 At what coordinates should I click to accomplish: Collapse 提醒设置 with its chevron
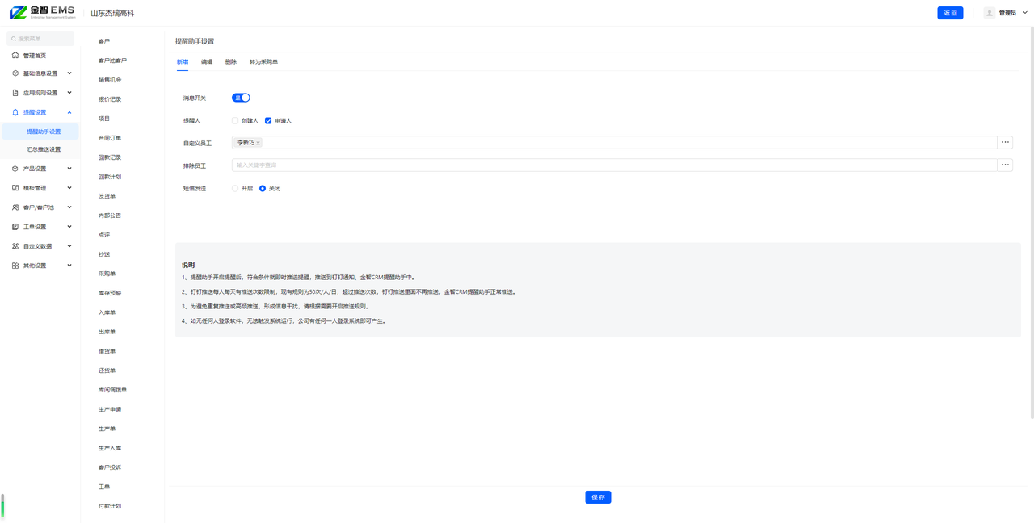tap(69, 112)
